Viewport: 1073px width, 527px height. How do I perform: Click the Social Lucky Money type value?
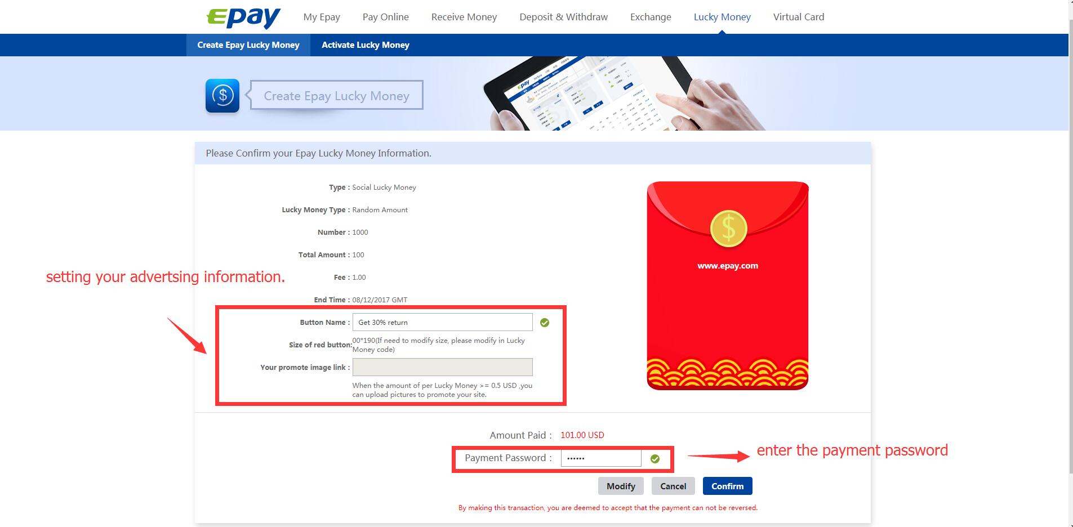coord(384,187)
